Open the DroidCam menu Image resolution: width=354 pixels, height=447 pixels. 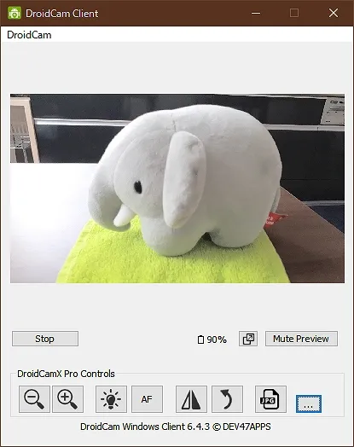pyautogui.click(x=29, y=35)
